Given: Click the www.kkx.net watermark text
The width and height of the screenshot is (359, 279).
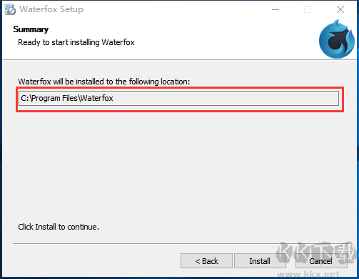Looking at the screenshot, I should tap(308, 274).
